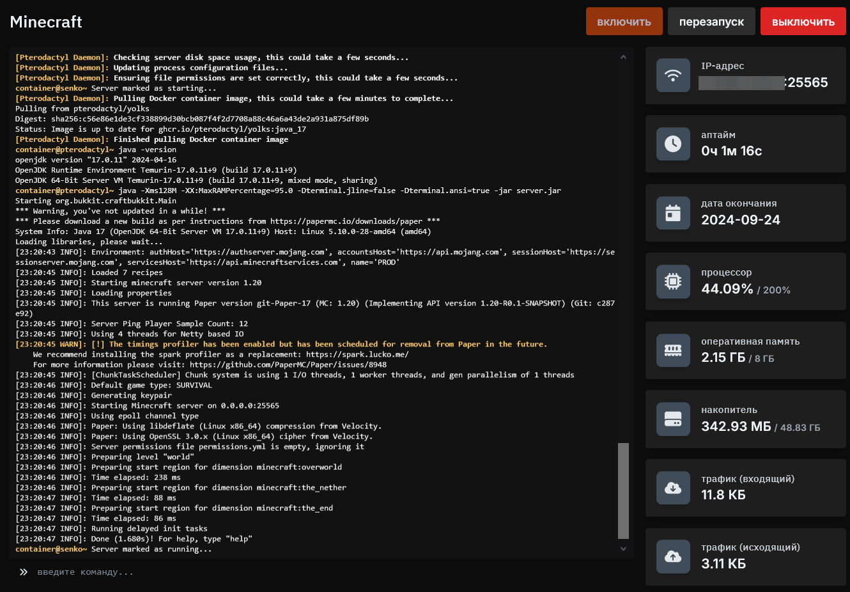Click the end date 2024-09-24

[x=741, y=220]
